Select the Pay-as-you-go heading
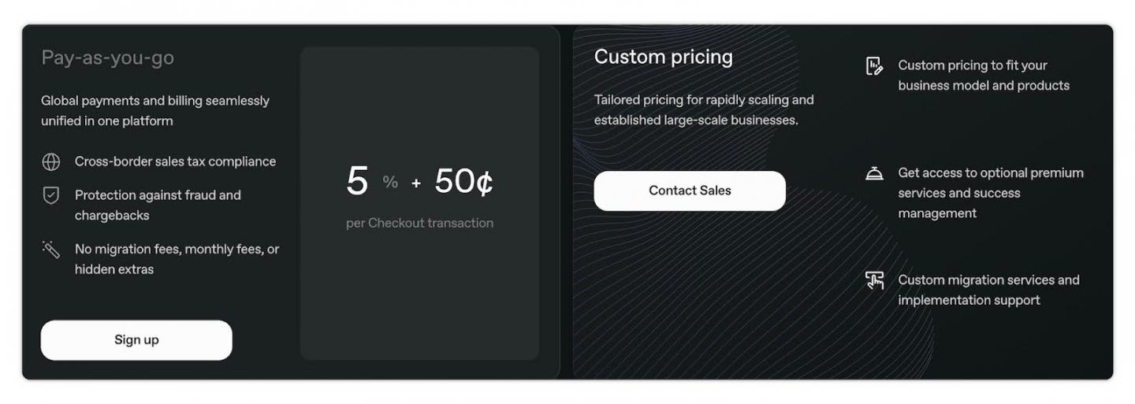This screenshot has height=404, width=1135. click(107, 58)
